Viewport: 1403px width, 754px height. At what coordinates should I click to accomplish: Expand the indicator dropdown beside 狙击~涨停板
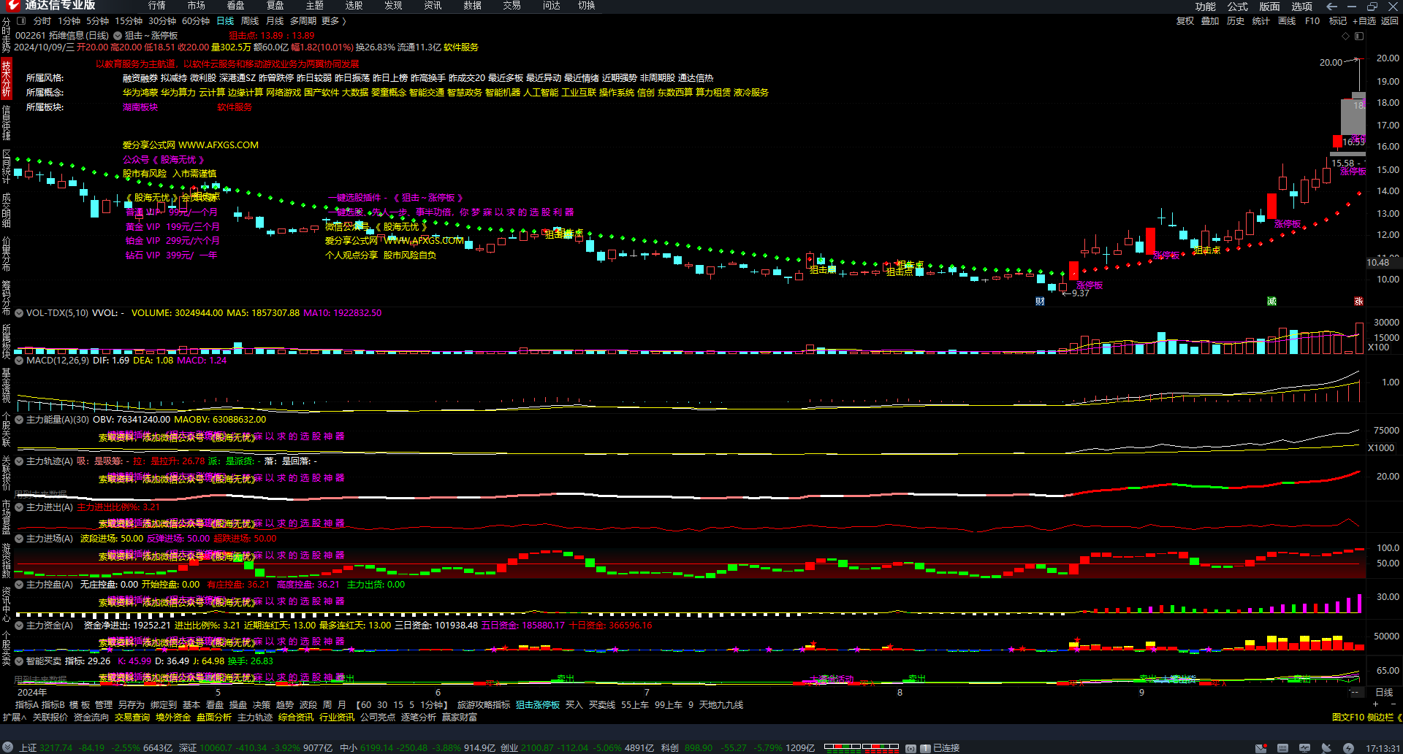pyautogui.click(x=117, y=36)
